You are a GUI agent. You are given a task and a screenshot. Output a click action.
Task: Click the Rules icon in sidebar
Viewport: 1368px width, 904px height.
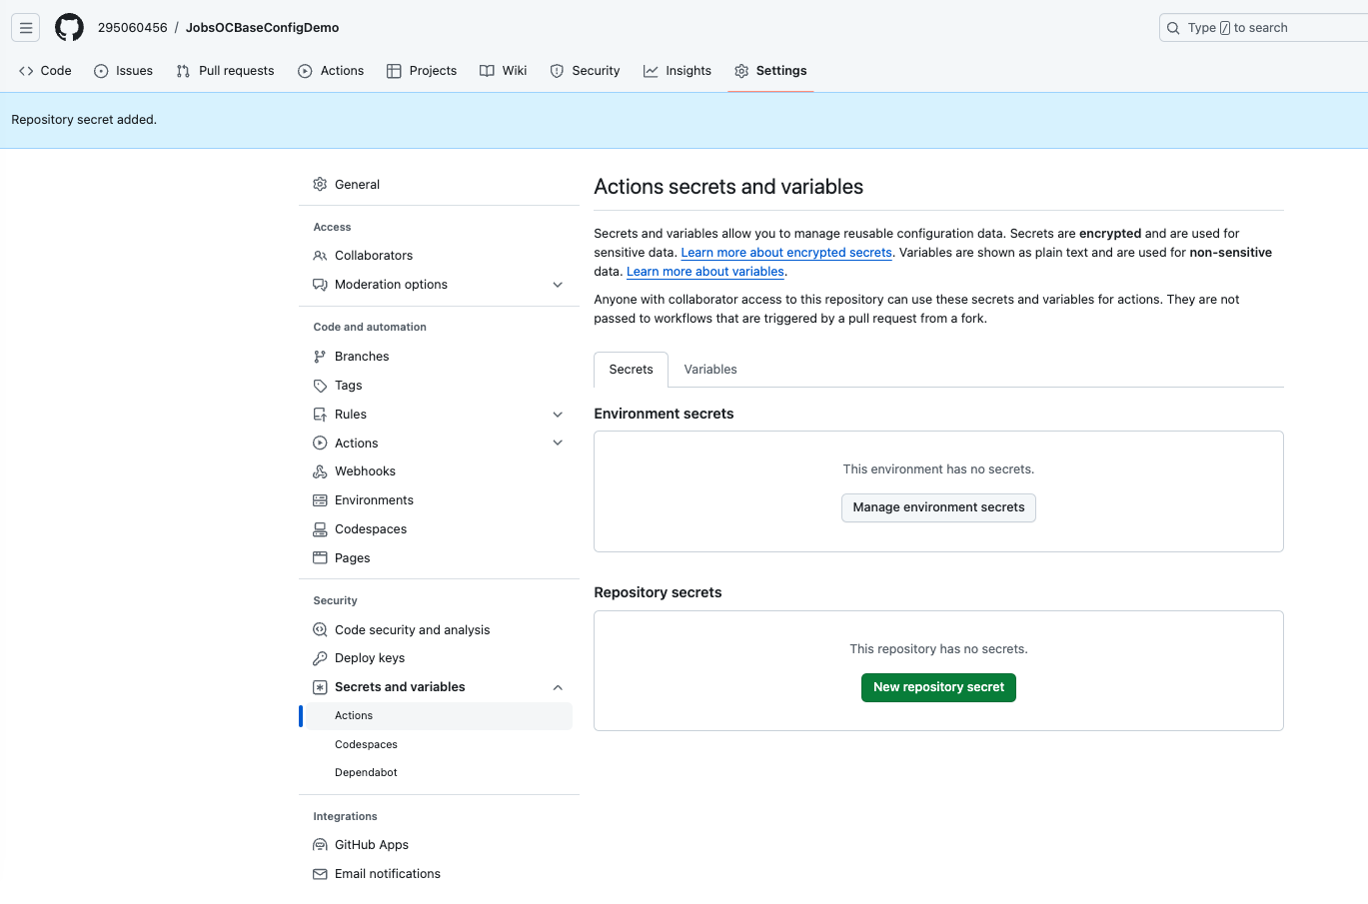(320, 415)
